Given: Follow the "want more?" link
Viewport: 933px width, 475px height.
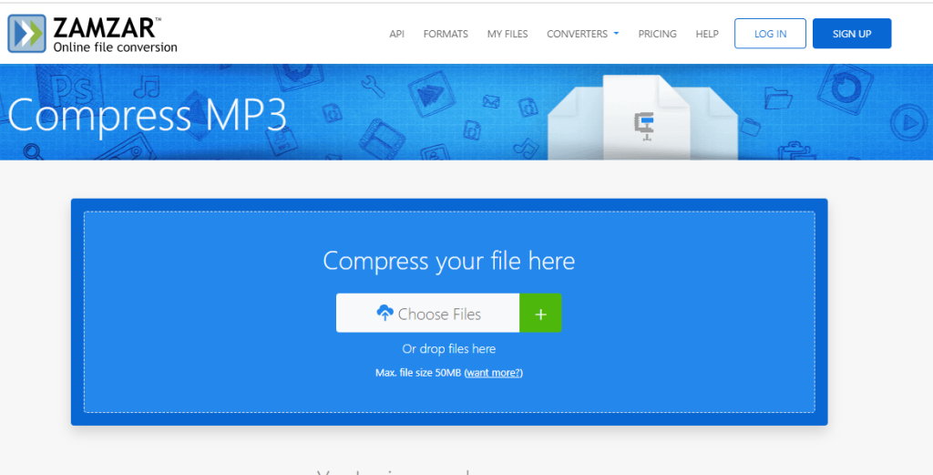Looking at the screenshot, I should click(494, 373).
